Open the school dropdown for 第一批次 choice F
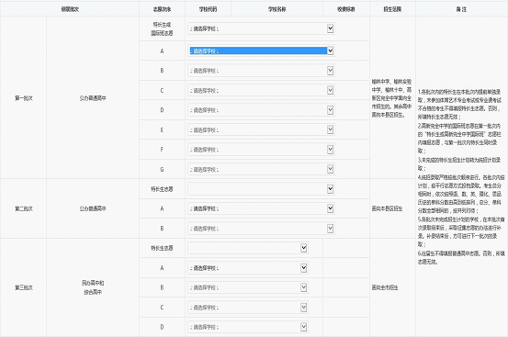This screenshot has width=508, height=337. click(261, 150)
